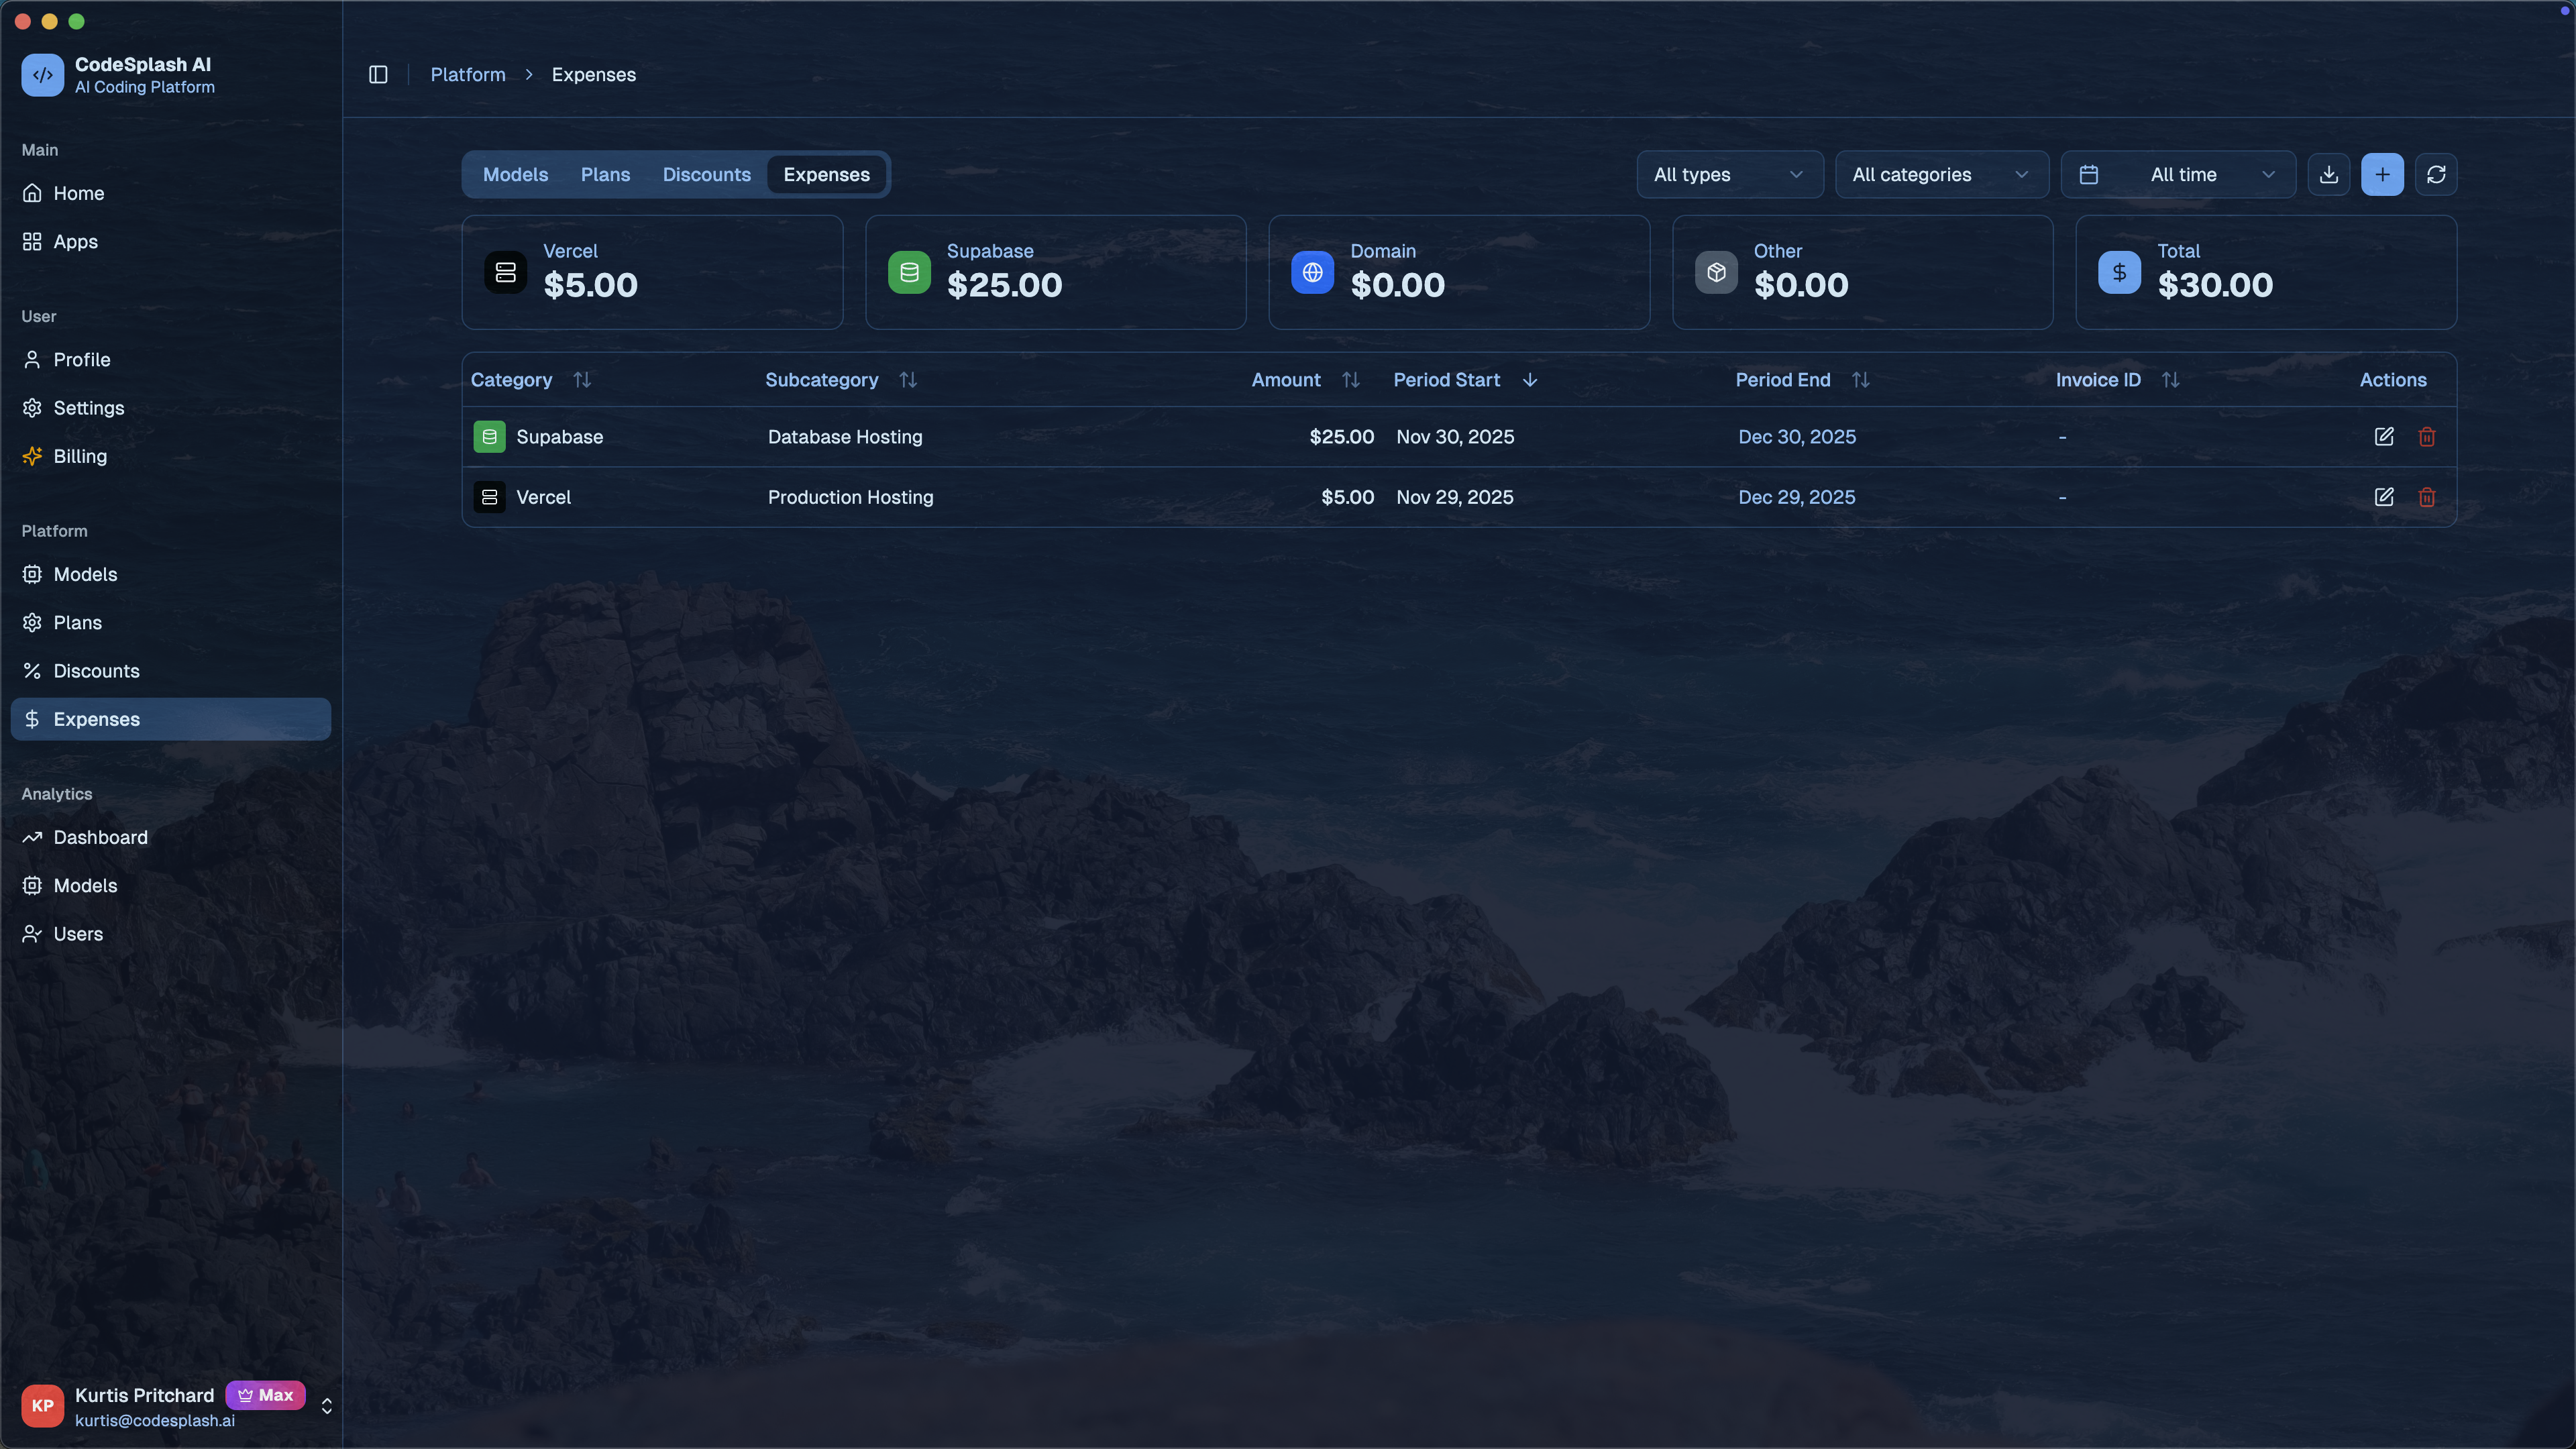This screenshot has width=2576, height=1449.
Task: Click the edit icon on the Supabase row
Action: pyautogui.click(x=2384, y=437)
